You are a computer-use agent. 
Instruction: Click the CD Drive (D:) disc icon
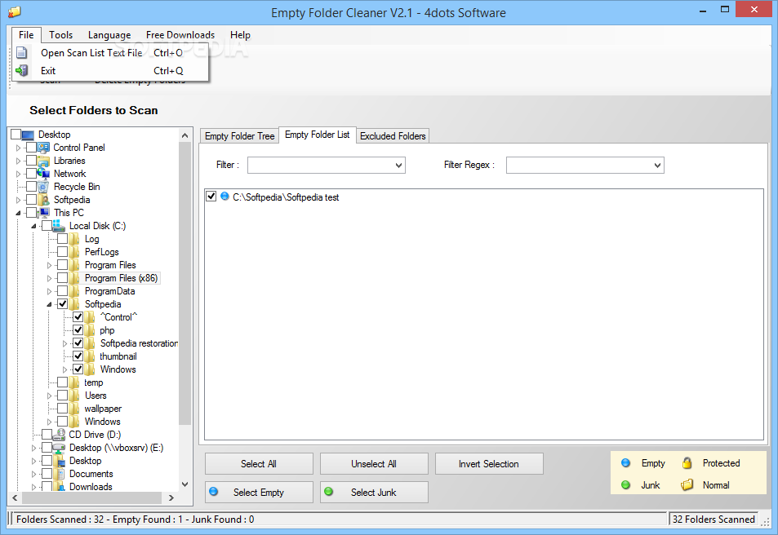[59, 435]
